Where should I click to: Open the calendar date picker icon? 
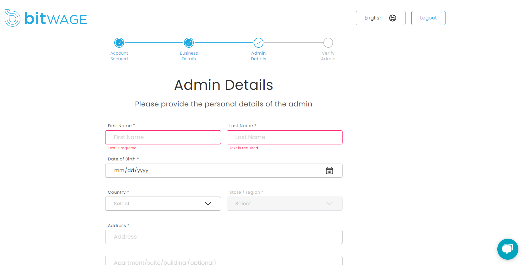[x=329, y=171]
